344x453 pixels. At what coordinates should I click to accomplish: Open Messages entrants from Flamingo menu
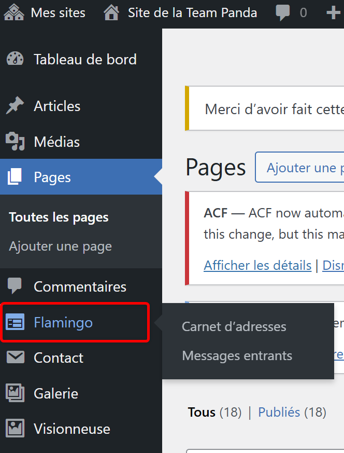tap(237, 355)
